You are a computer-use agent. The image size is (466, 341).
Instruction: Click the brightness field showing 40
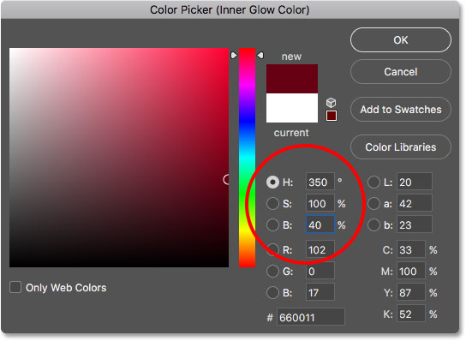(x=320, y=224)
